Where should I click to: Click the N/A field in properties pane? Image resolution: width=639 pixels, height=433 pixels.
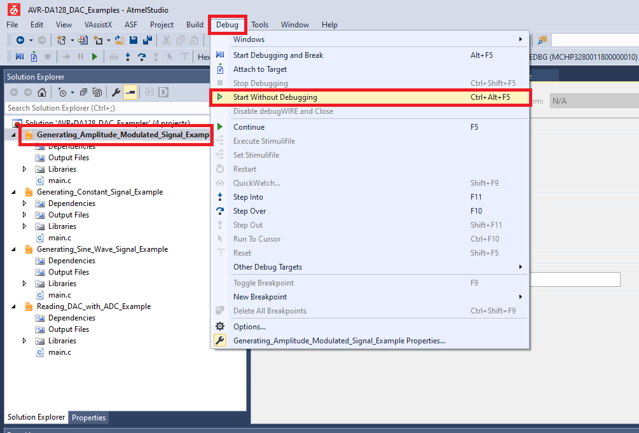[x=594, y=101]
